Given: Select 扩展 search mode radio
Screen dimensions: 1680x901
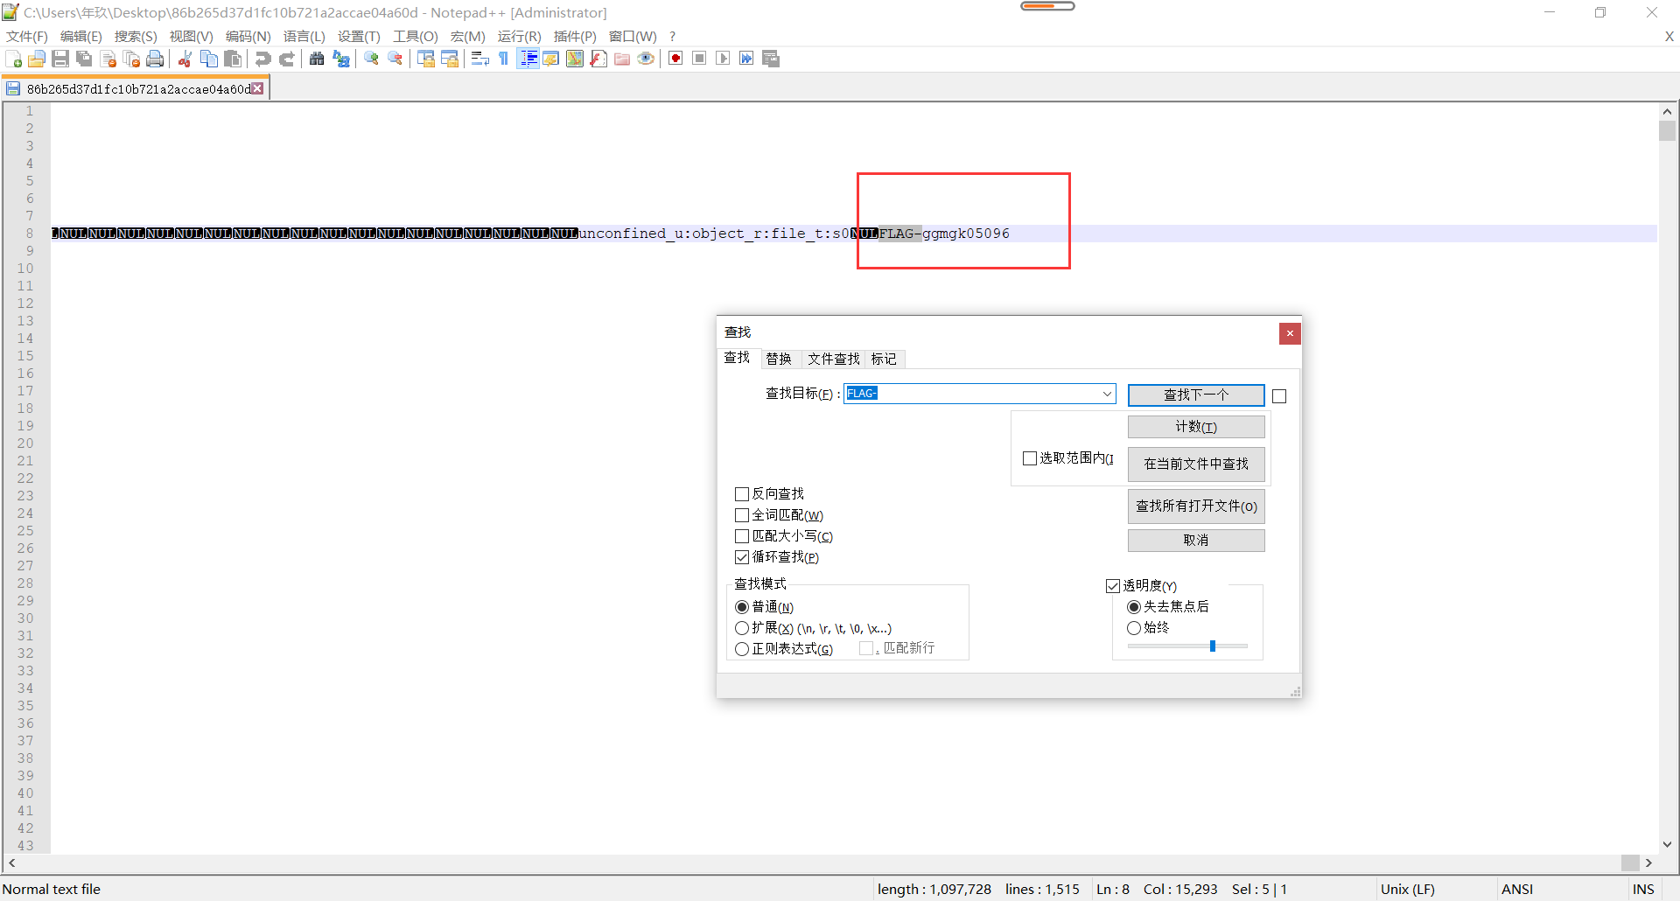Looking at the screenshot, I should (x=742, y=628).
